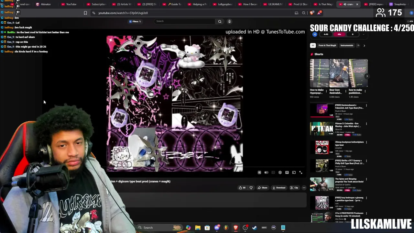Screen dimensions: 414x233
Task: Select the From Is That Magik chip
Action: click(x=327, y=46)
